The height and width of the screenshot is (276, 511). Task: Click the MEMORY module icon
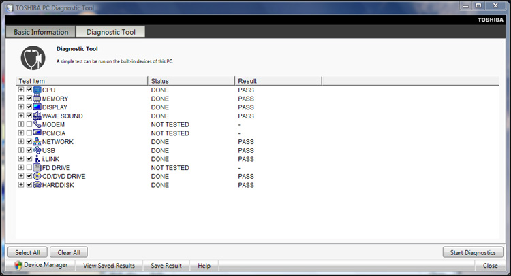pos(37,99)
